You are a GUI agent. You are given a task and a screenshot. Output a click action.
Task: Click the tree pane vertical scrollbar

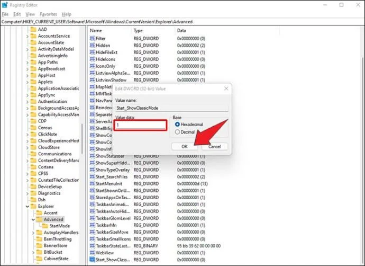tap(82, 139)
